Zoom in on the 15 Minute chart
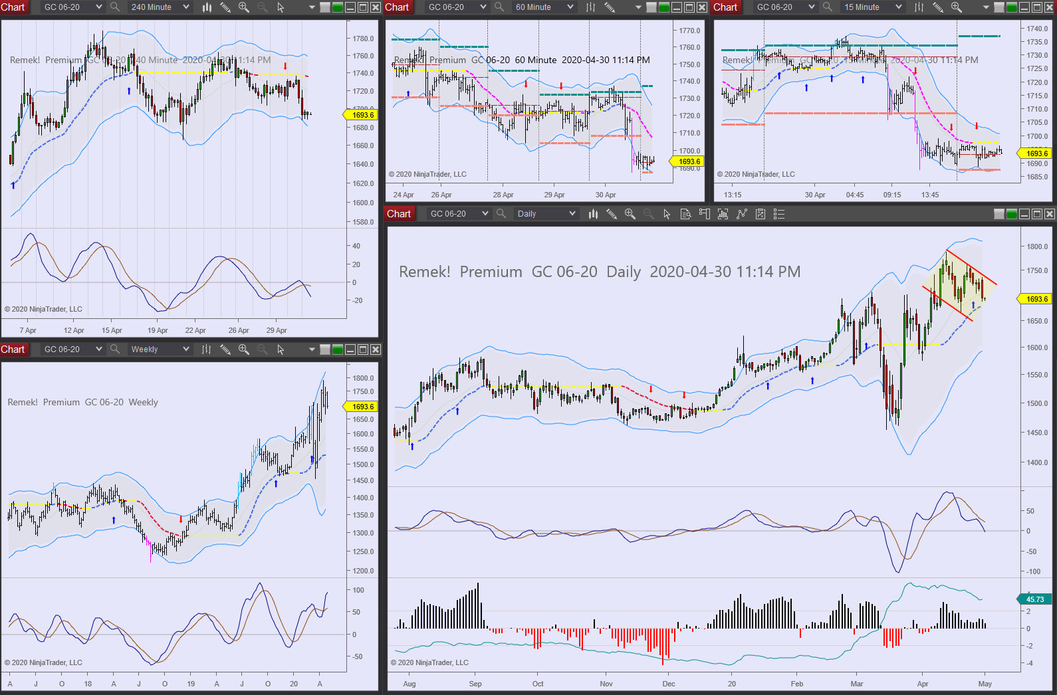The image size is (1057, 695). point(957,7)
